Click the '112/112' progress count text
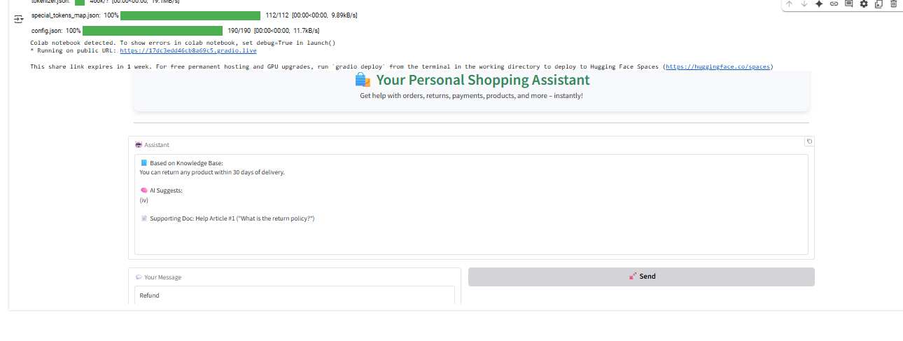 point(277,15)
